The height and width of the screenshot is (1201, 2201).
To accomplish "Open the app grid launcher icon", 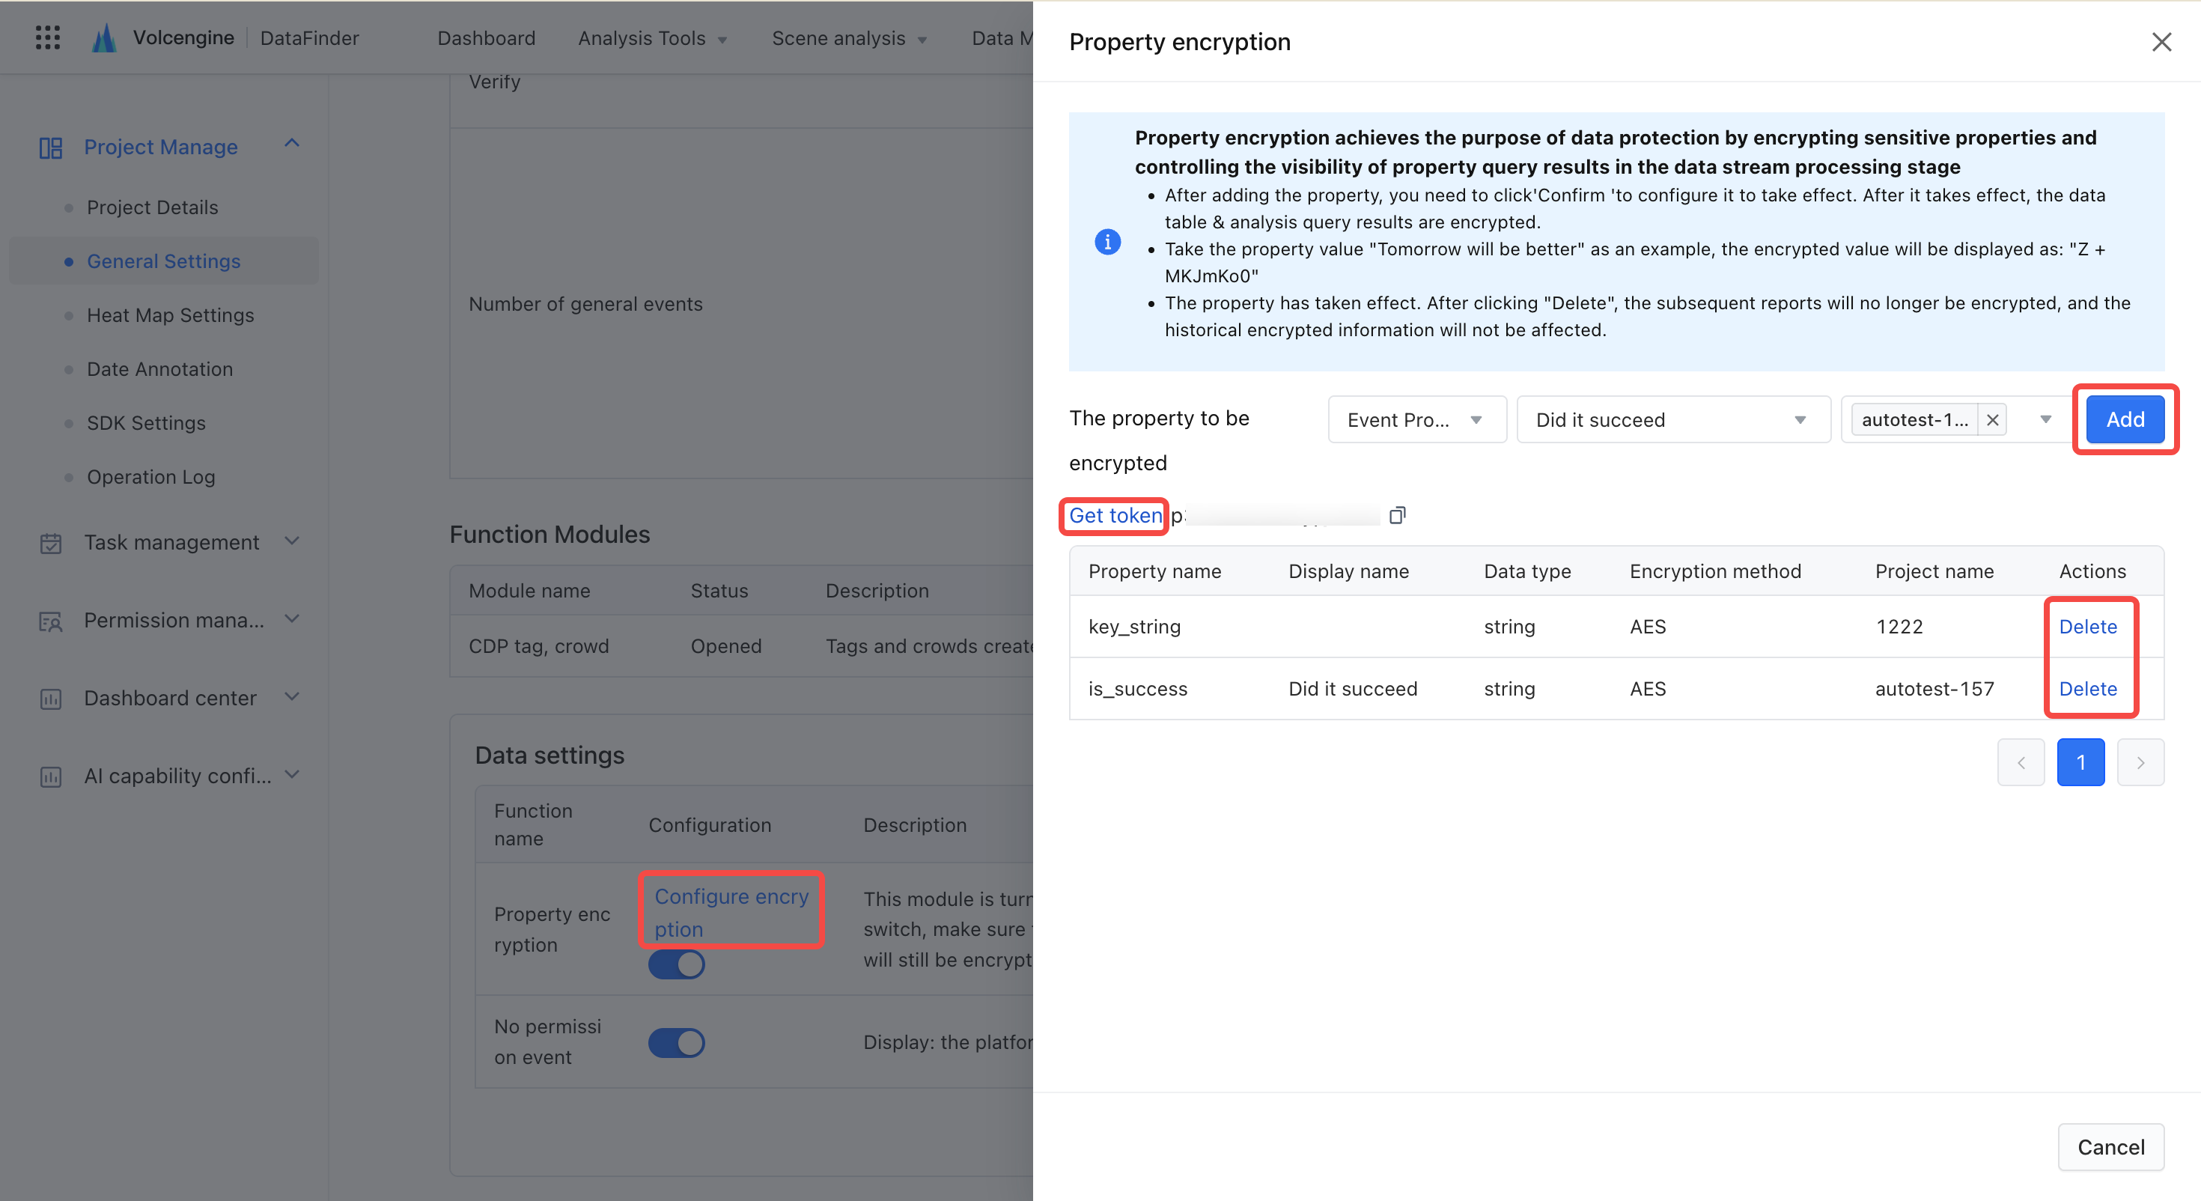I will click(x=48, y=37).
